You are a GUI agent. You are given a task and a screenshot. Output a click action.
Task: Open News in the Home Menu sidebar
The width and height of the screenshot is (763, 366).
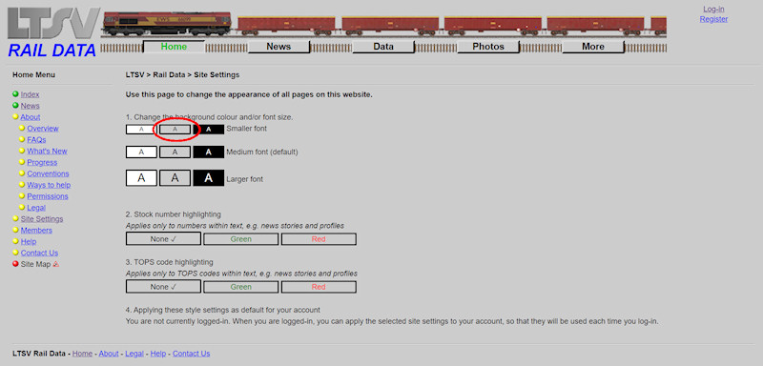point(31,106)
